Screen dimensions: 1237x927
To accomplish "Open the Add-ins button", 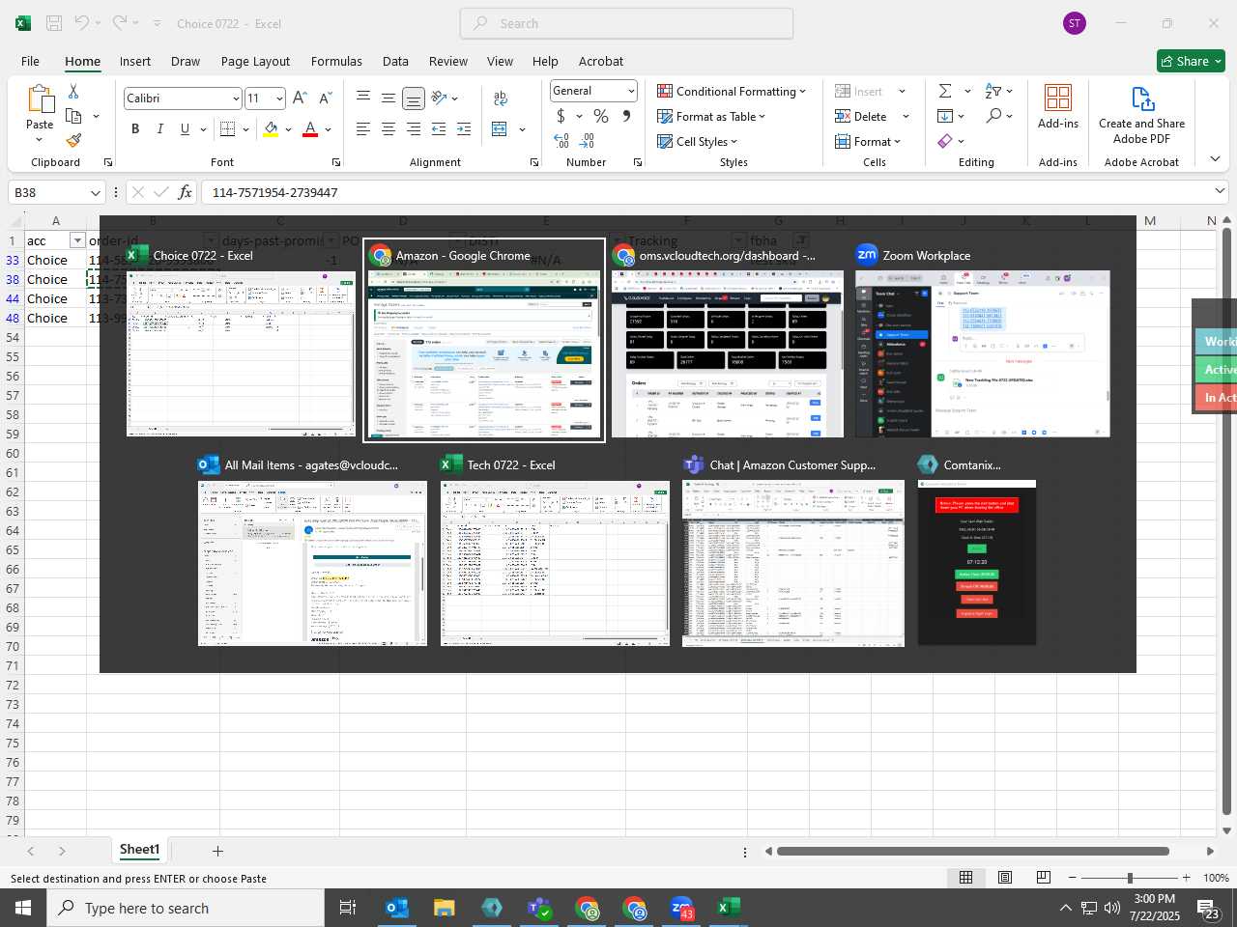I will point(1058,106).
